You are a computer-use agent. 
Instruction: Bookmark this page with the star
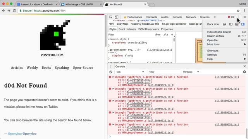pyautogui.click(x=238, y=11)
